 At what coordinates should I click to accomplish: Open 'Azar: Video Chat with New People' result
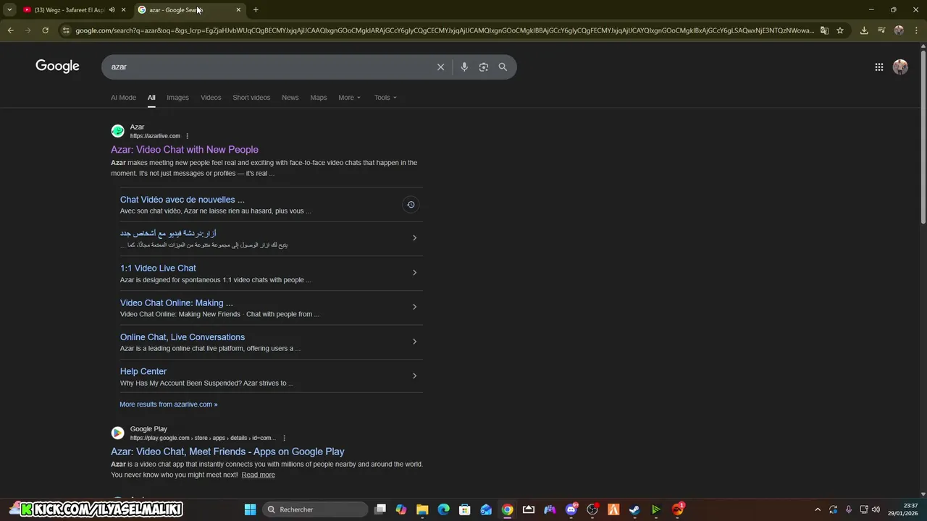(185, 150)
